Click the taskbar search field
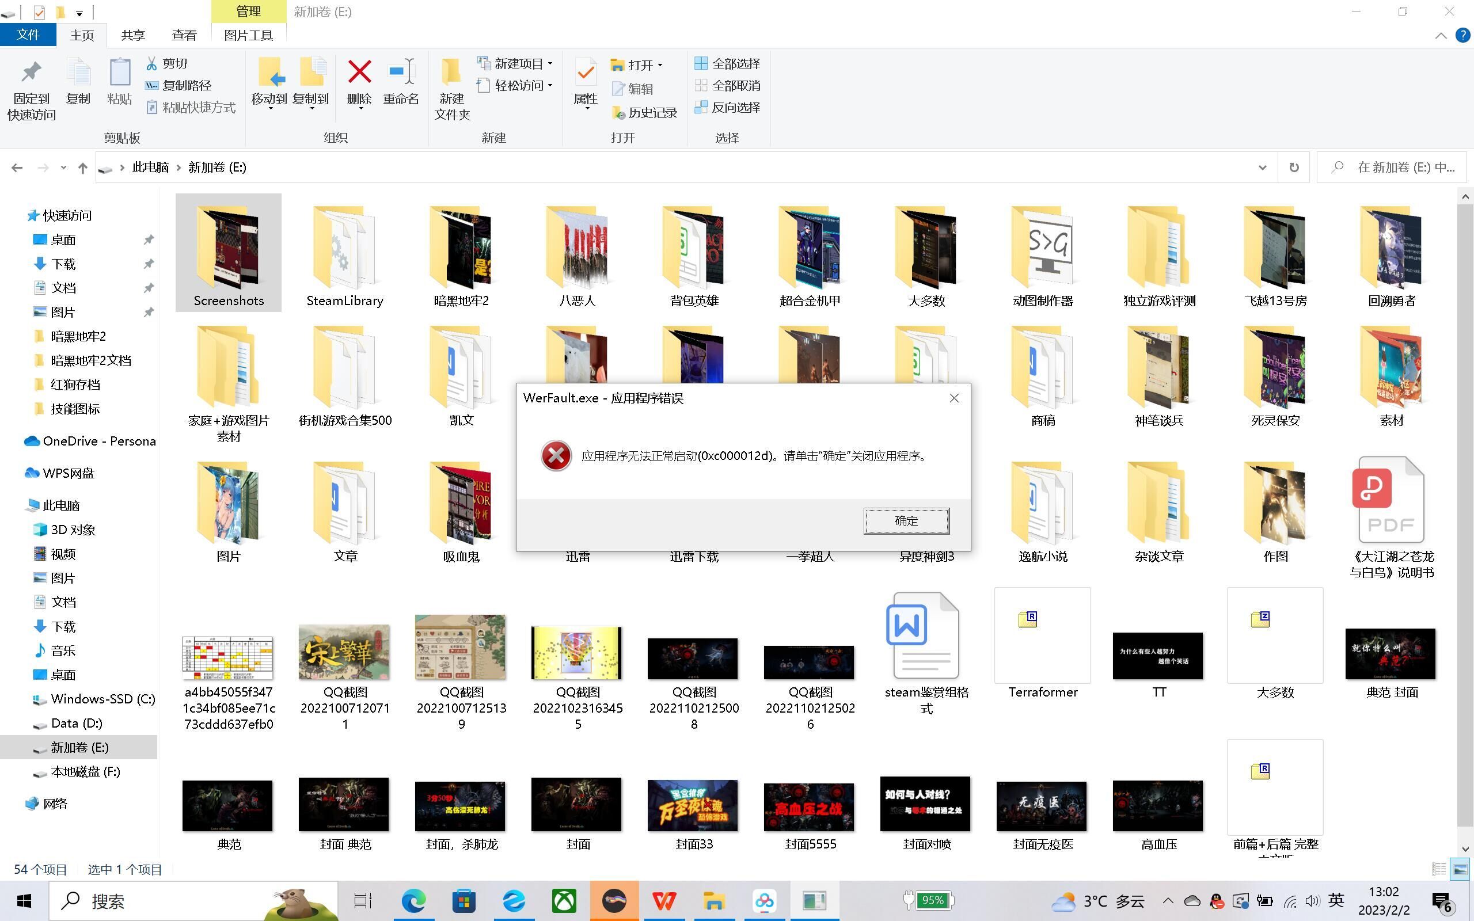 pos(192,900)
